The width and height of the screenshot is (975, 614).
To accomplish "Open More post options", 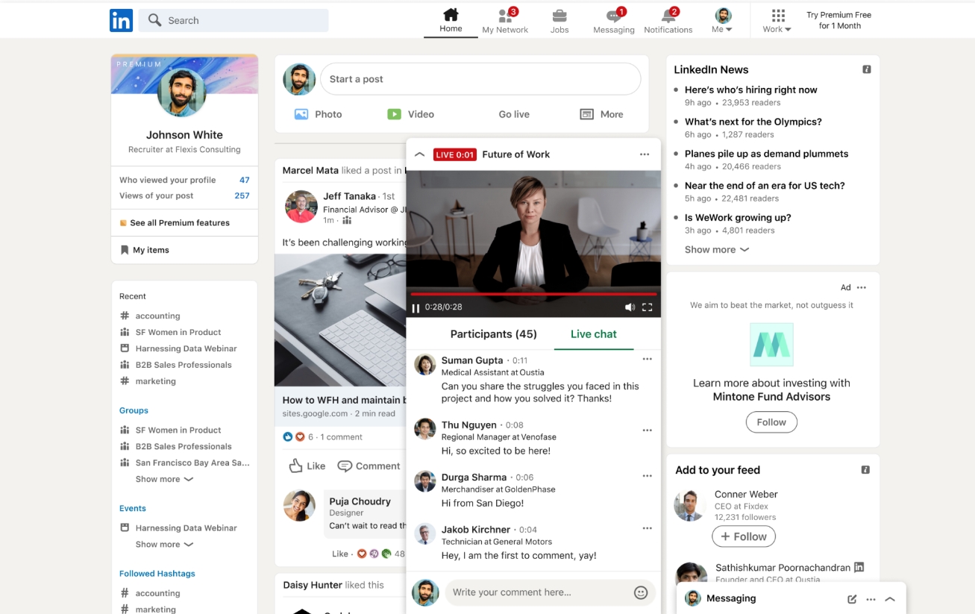I will 601,114.
